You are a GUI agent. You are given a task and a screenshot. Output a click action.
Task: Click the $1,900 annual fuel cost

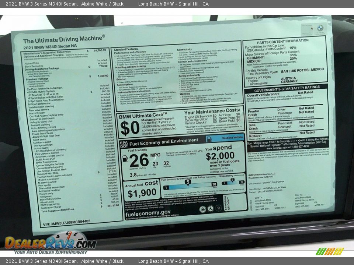pos(142,193)
